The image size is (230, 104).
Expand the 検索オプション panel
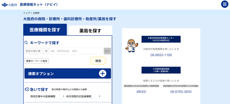pyautogui.click(x=68, y=74)
